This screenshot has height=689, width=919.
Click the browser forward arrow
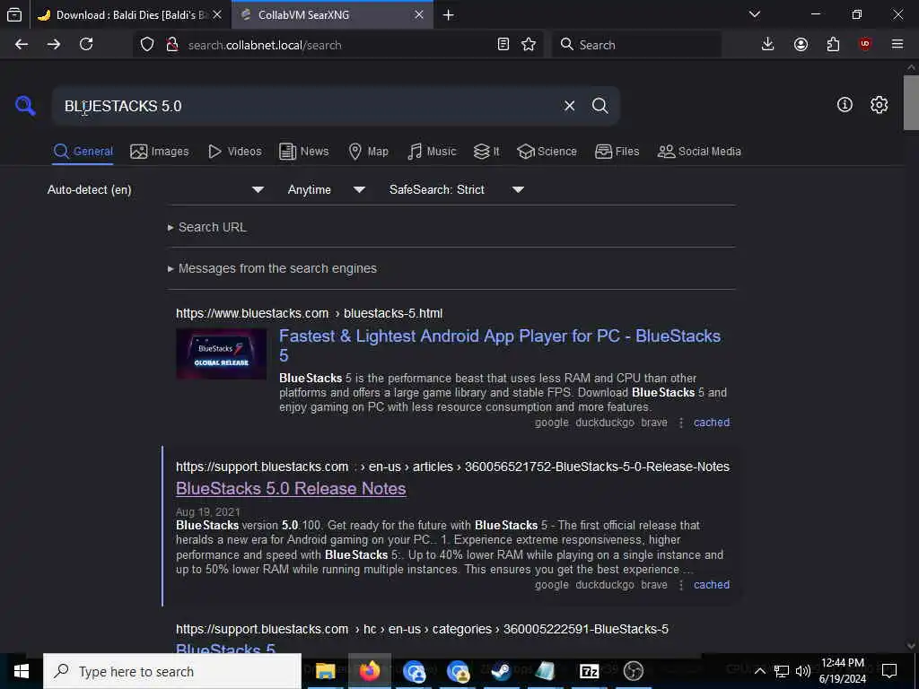(54, 45)
